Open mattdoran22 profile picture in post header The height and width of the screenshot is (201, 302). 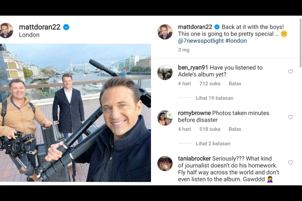(6, 31)
